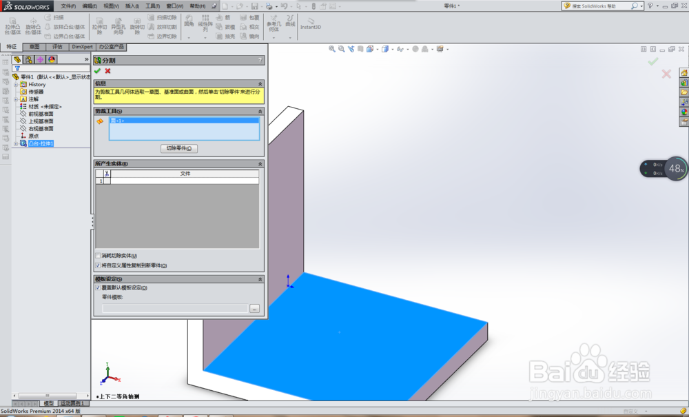Collapse the 模板设定 section
Image resolution: width=689 pixels, height=417 pixels.
click(260, 279)
